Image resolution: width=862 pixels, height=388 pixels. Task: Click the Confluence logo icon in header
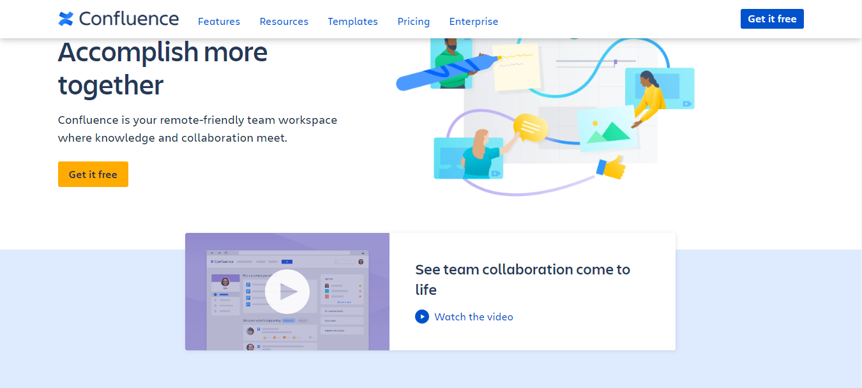(x=66, y=19)
